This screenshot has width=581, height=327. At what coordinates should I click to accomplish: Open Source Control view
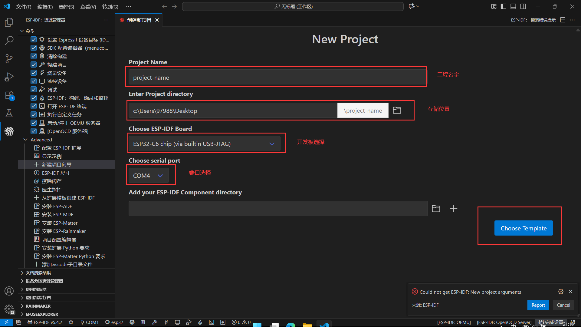coord(9,58)
